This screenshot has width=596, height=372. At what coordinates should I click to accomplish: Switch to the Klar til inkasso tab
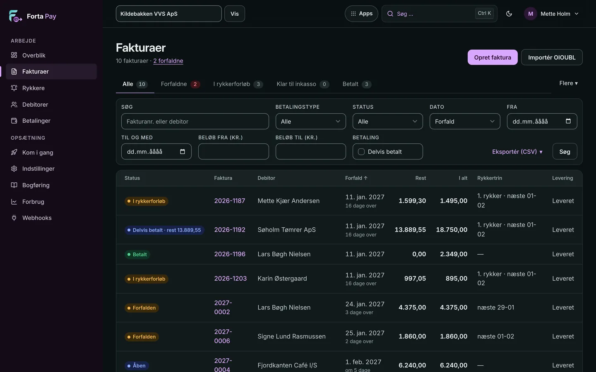click(x=303, y=84)
